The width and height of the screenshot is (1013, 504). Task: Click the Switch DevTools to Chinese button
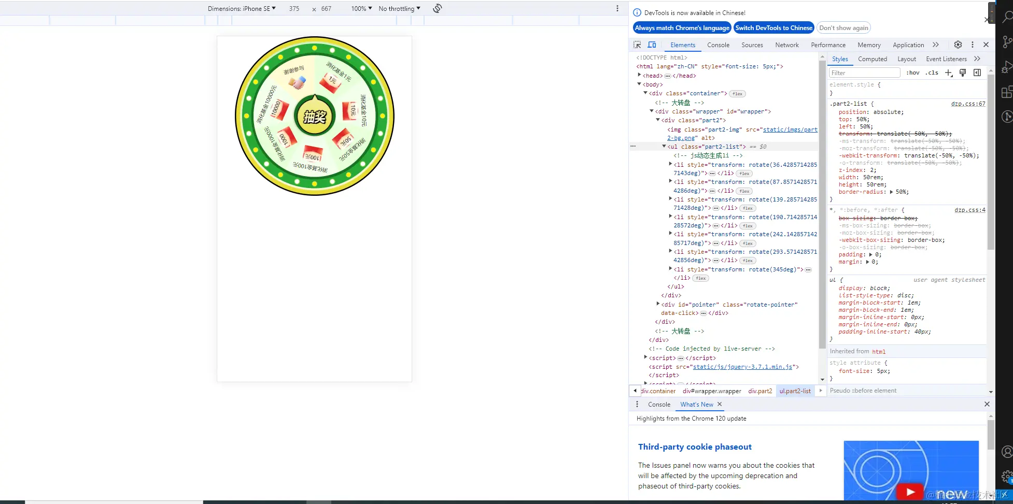[773, 27]
